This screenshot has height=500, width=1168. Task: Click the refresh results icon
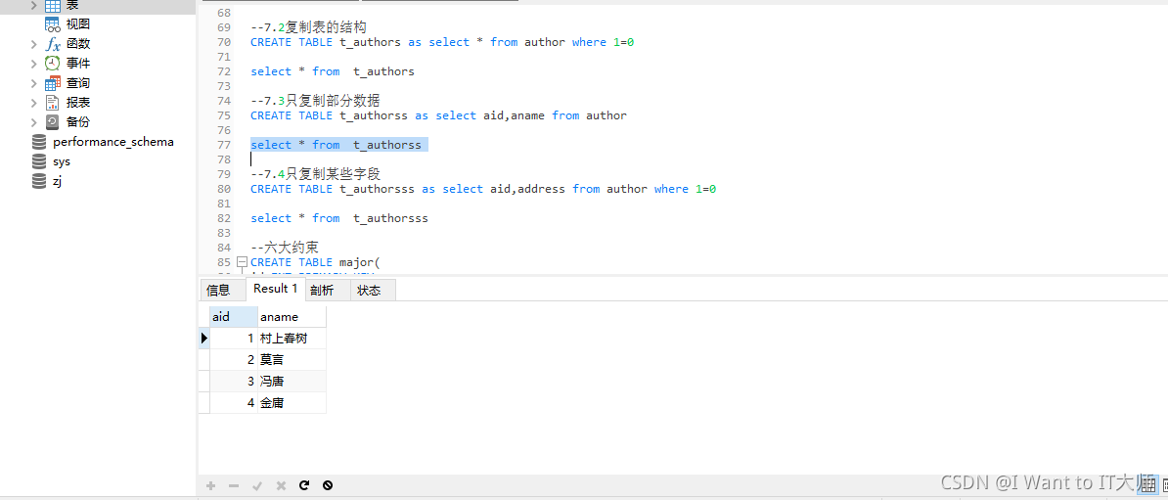click(304, 485)
